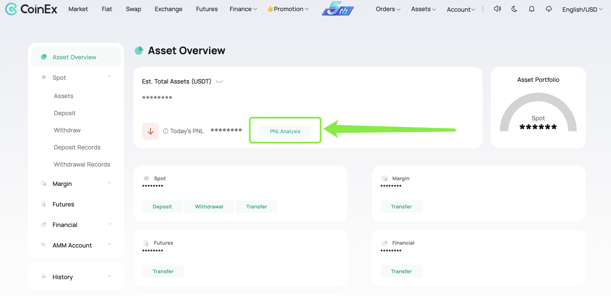
Task: Open the Swap page from top menu
Action: coord(133,9)
